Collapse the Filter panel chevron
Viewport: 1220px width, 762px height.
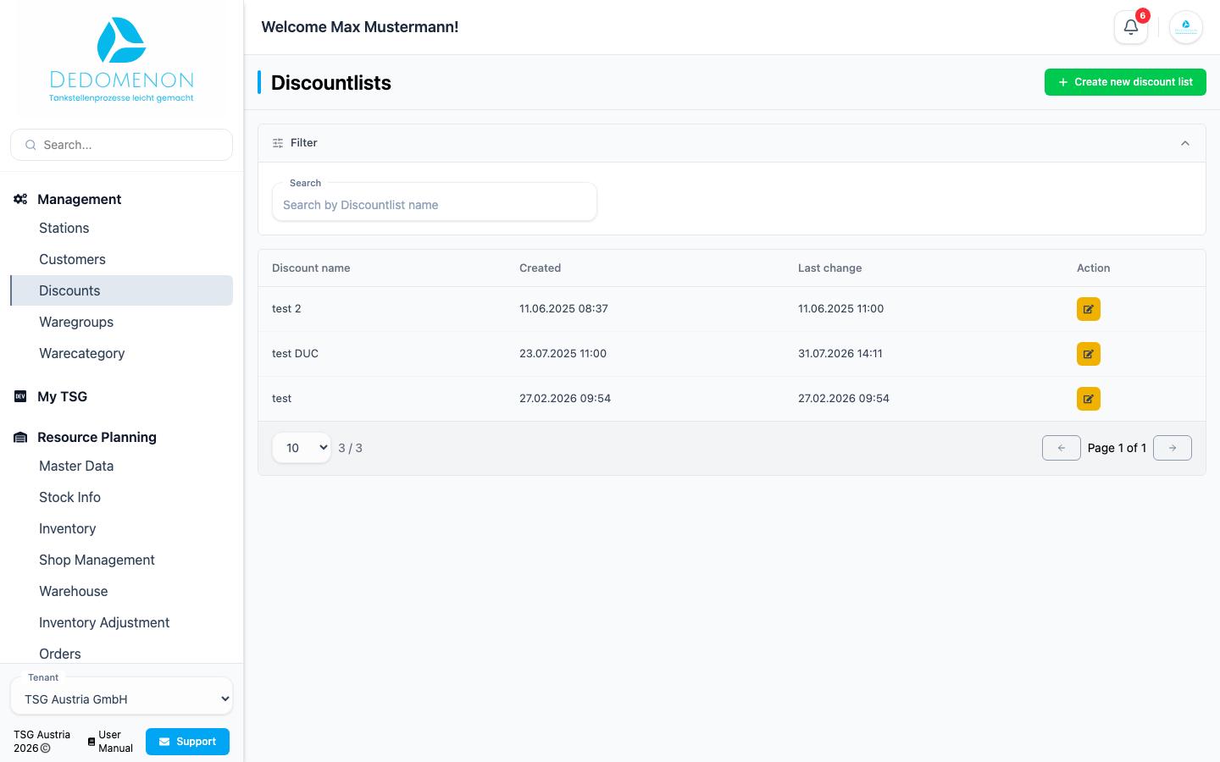point(1185,143)
